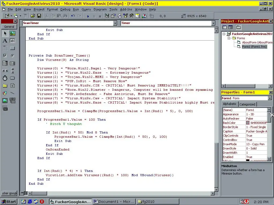Open the Timer procedure dropdown
This screenshot has width=274, height=205.
coord(213,23)
